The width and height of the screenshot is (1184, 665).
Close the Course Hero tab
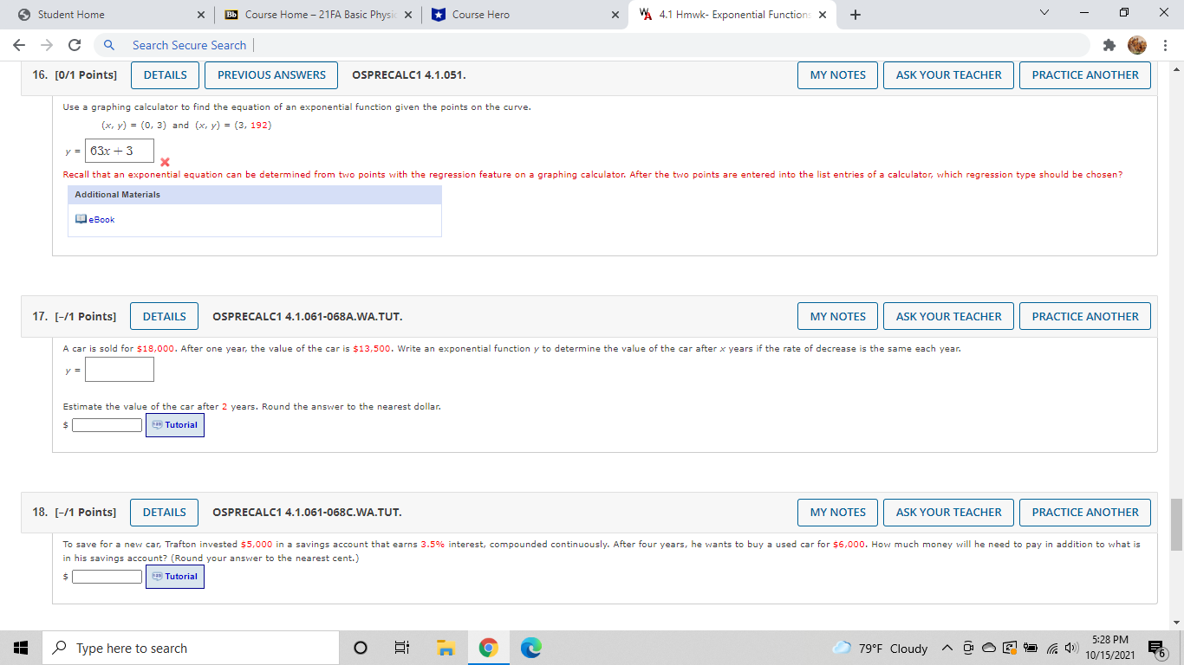pyautogui.click(x=615, y=15)
